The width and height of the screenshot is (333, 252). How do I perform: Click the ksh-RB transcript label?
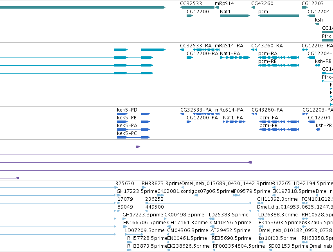click(x=323, y=61)
